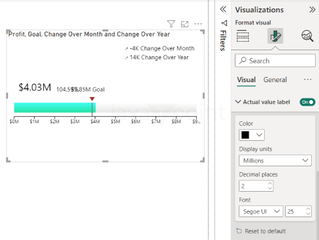This screenshot has height=240, width=319.
Task: Click the $2M axis label
Action: tap(54, 121)
